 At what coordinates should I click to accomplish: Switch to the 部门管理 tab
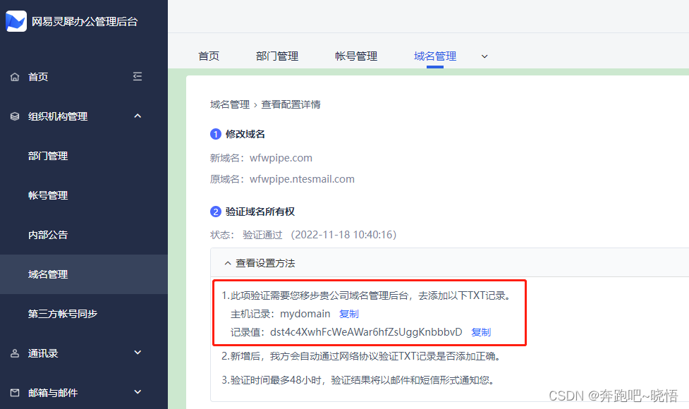pyautogui.click(x=277, y=56)
